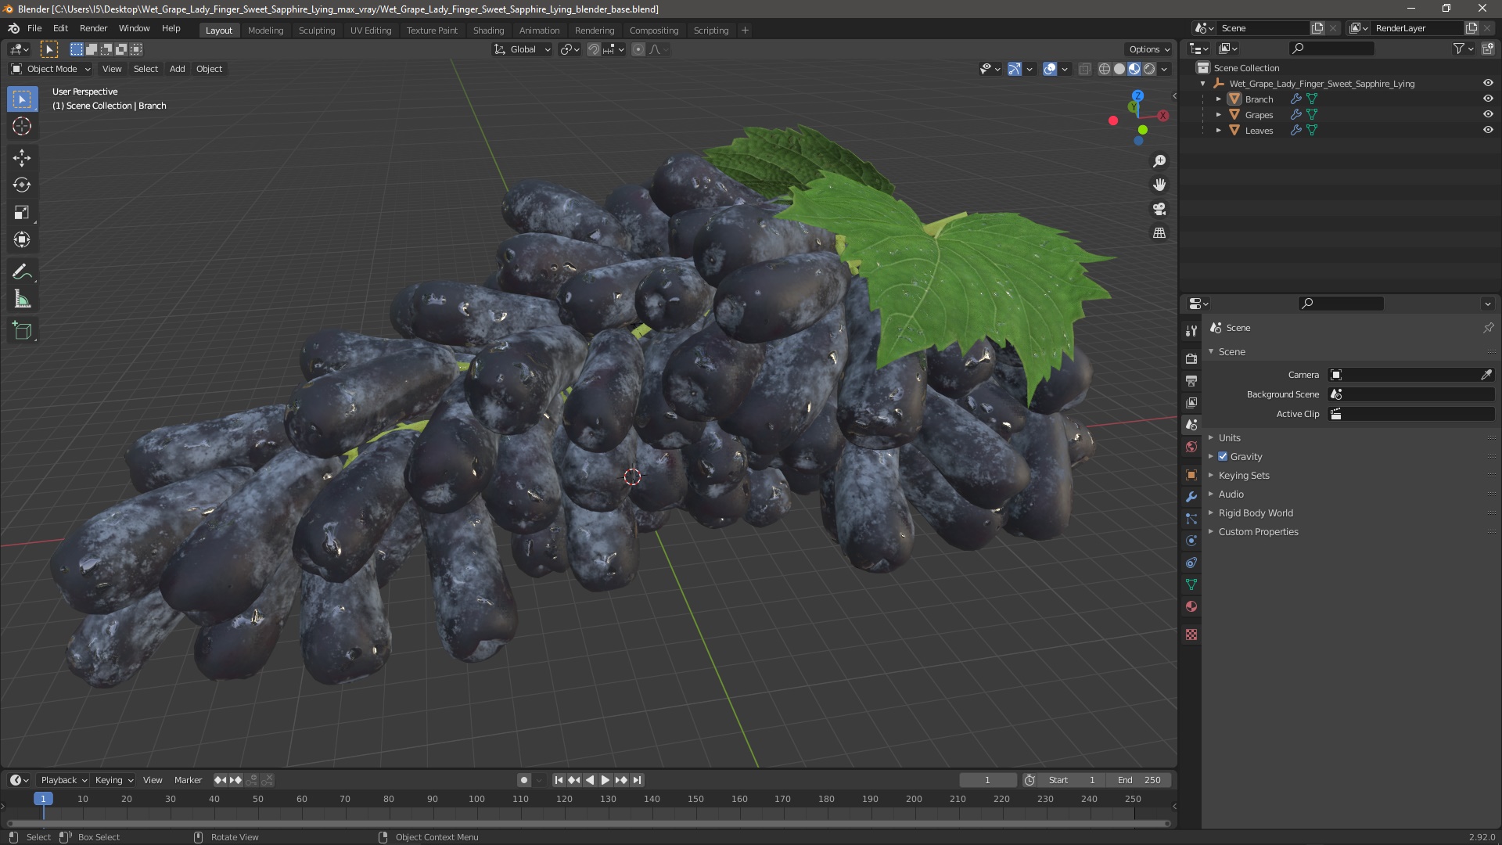Toggle auto keying record button
1502x845 pixels.
click(x=524, y=780)
